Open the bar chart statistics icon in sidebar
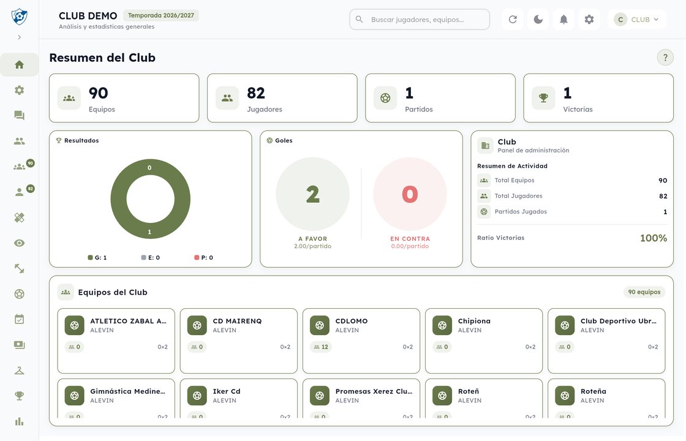Image resolution: width=686 pixels, height=441 pixels. [x=19, y=422]
